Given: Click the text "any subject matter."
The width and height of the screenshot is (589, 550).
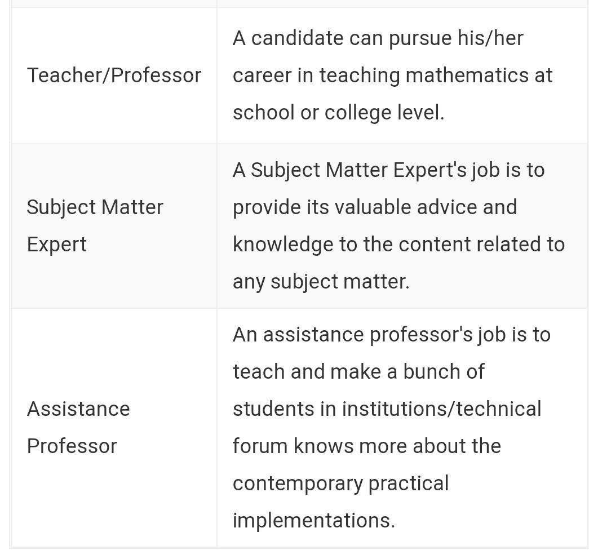Looking at the screenshot, I should point(321,282).
